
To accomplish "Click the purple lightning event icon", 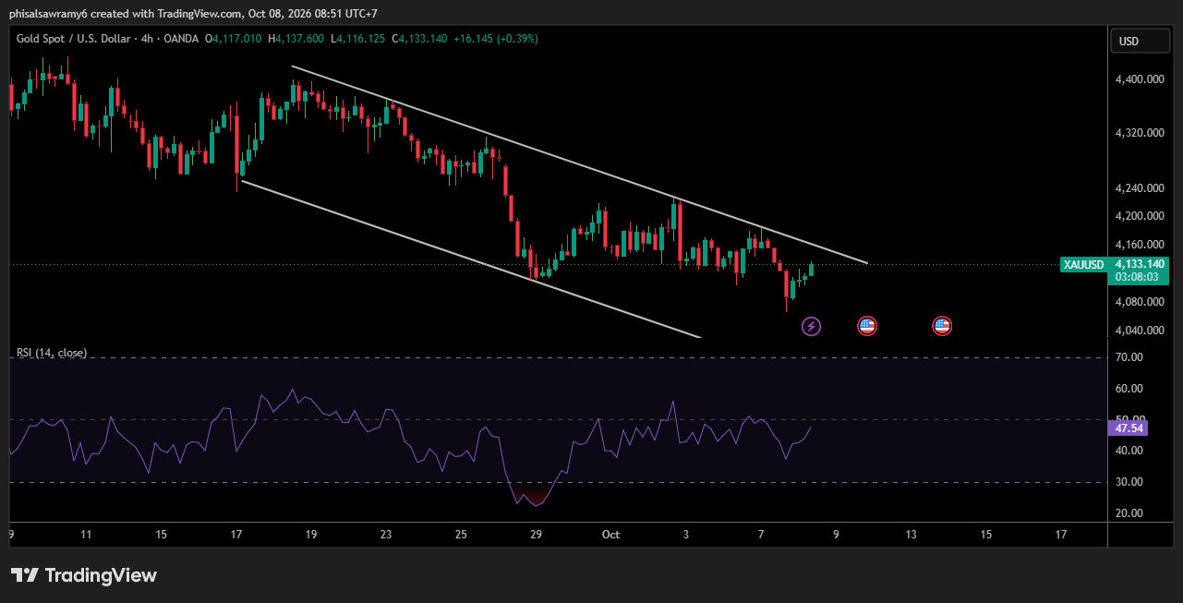I will [x=811, y=325].
